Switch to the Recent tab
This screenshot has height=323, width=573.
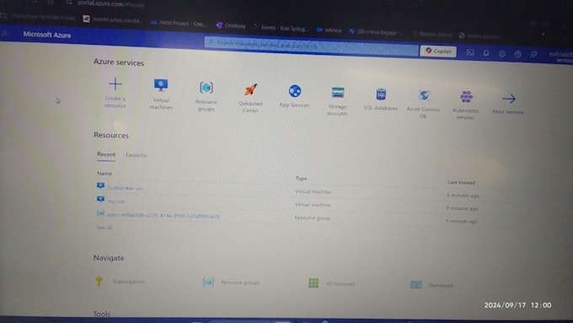point(106,154)
